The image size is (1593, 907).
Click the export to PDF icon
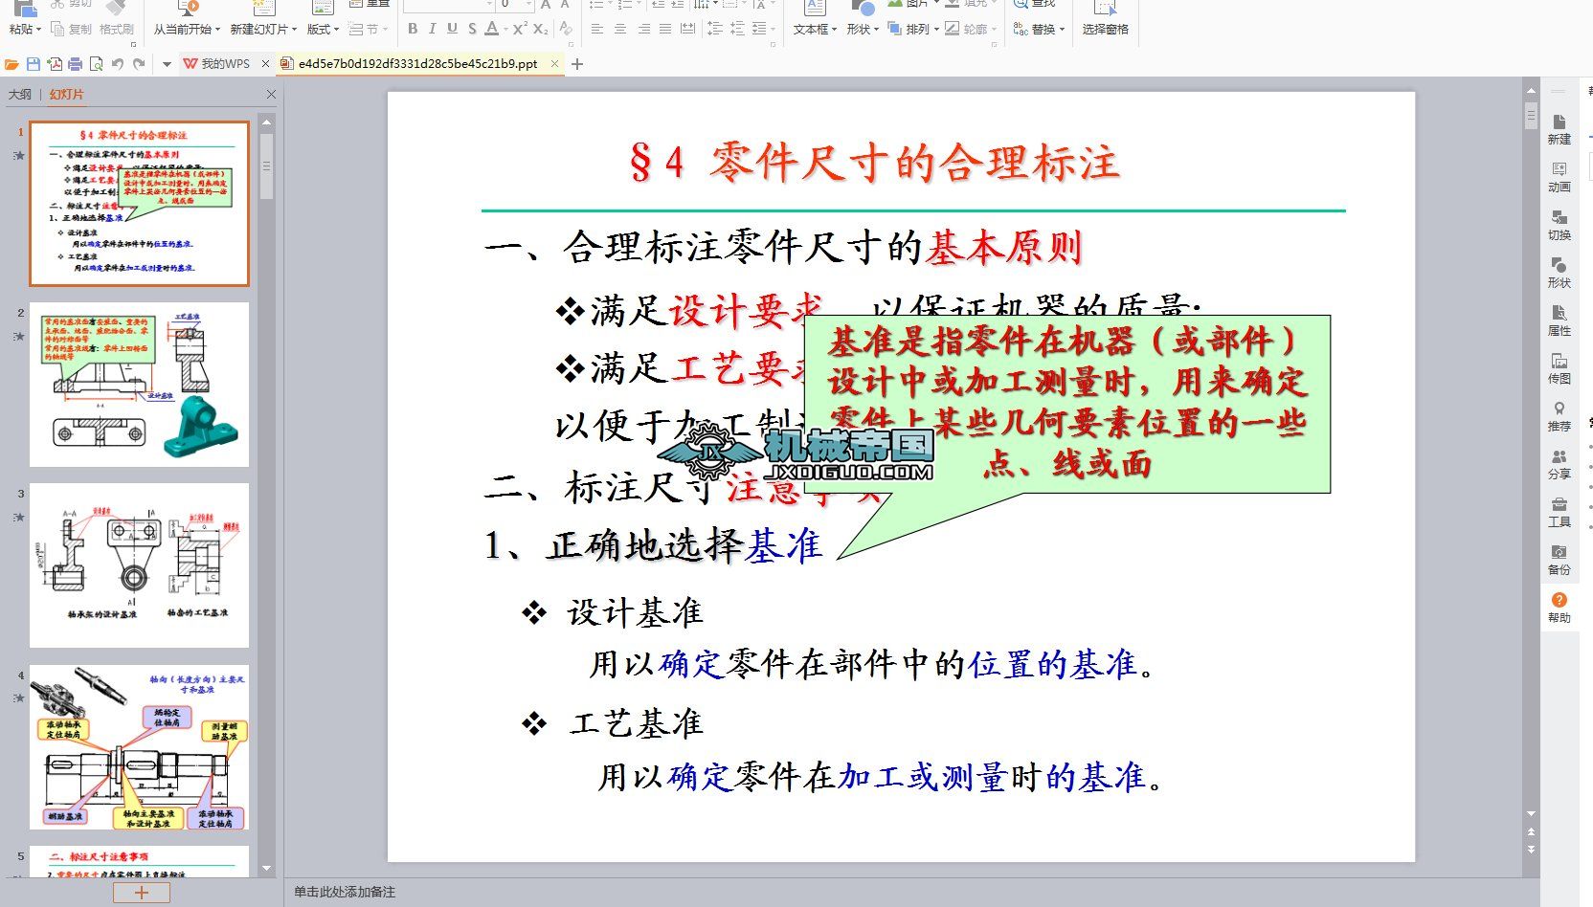pos(55,64)
